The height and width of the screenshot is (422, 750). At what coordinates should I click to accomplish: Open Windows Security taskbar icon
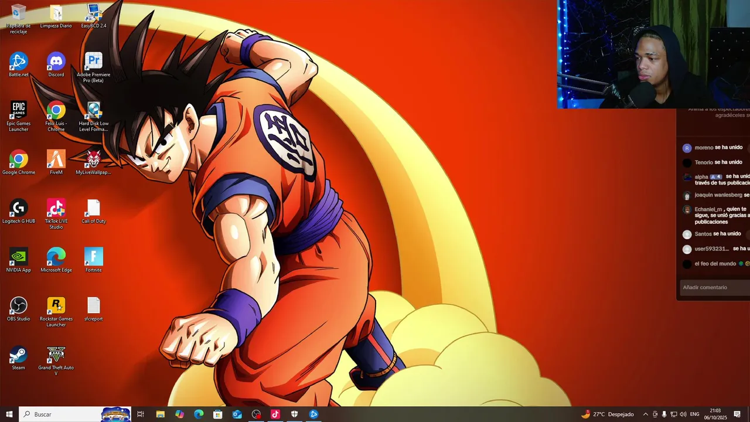(294, 414)
